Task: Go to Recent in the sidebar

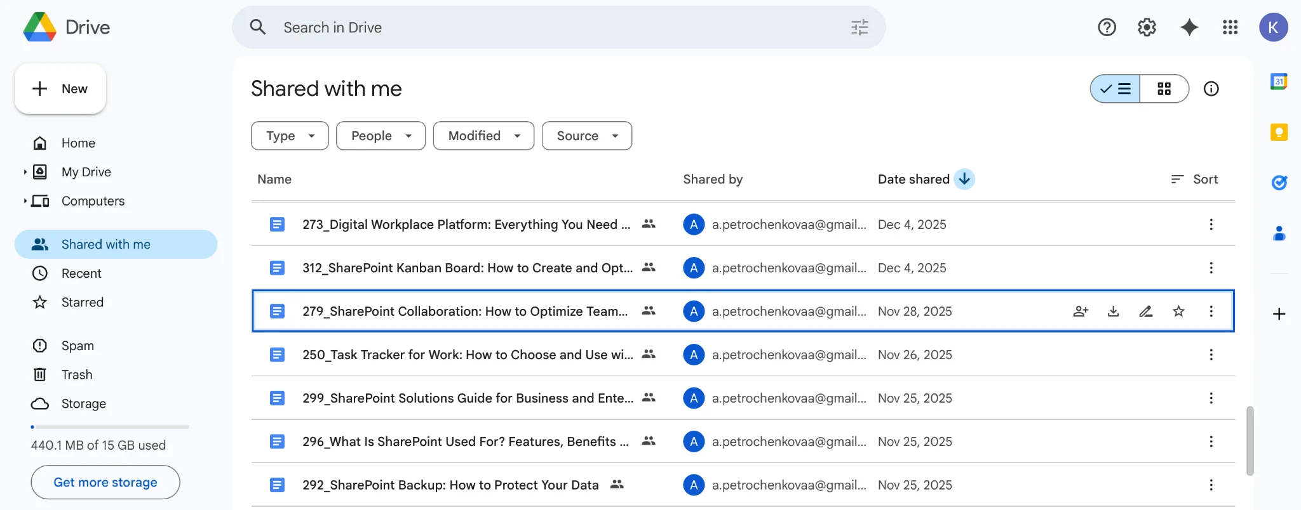Action: (116, 273)
